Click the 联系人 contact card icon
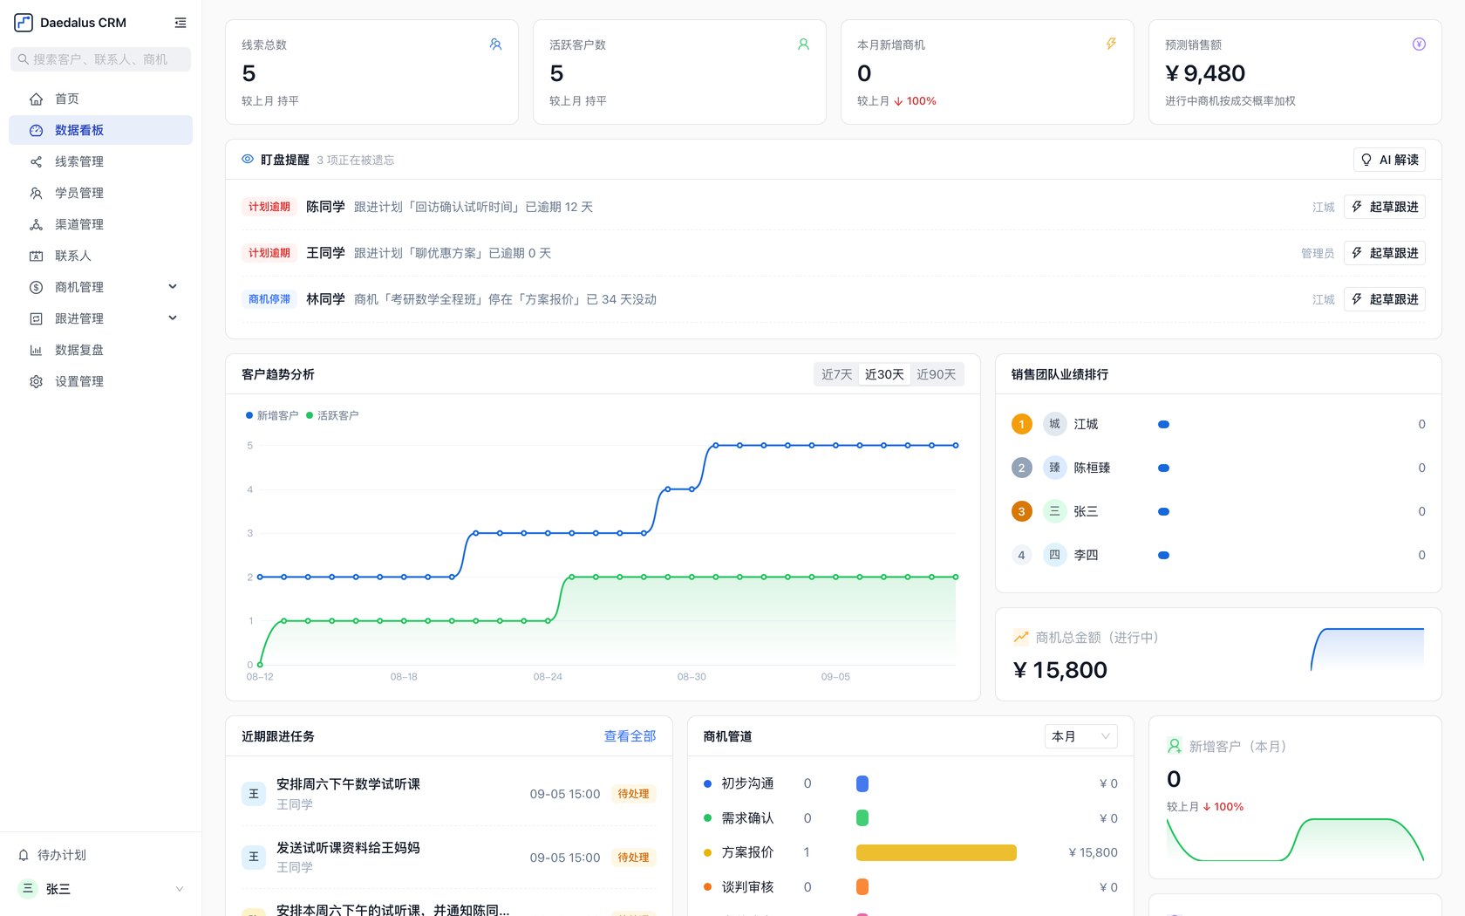Screen dimensions: 1465x916 [x=36, y=256]
